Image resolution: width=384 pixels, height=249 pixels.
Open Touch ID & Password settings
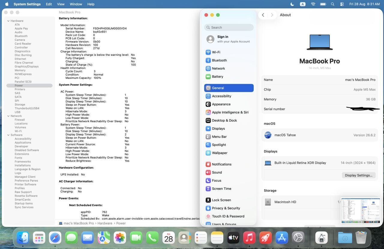229,216
